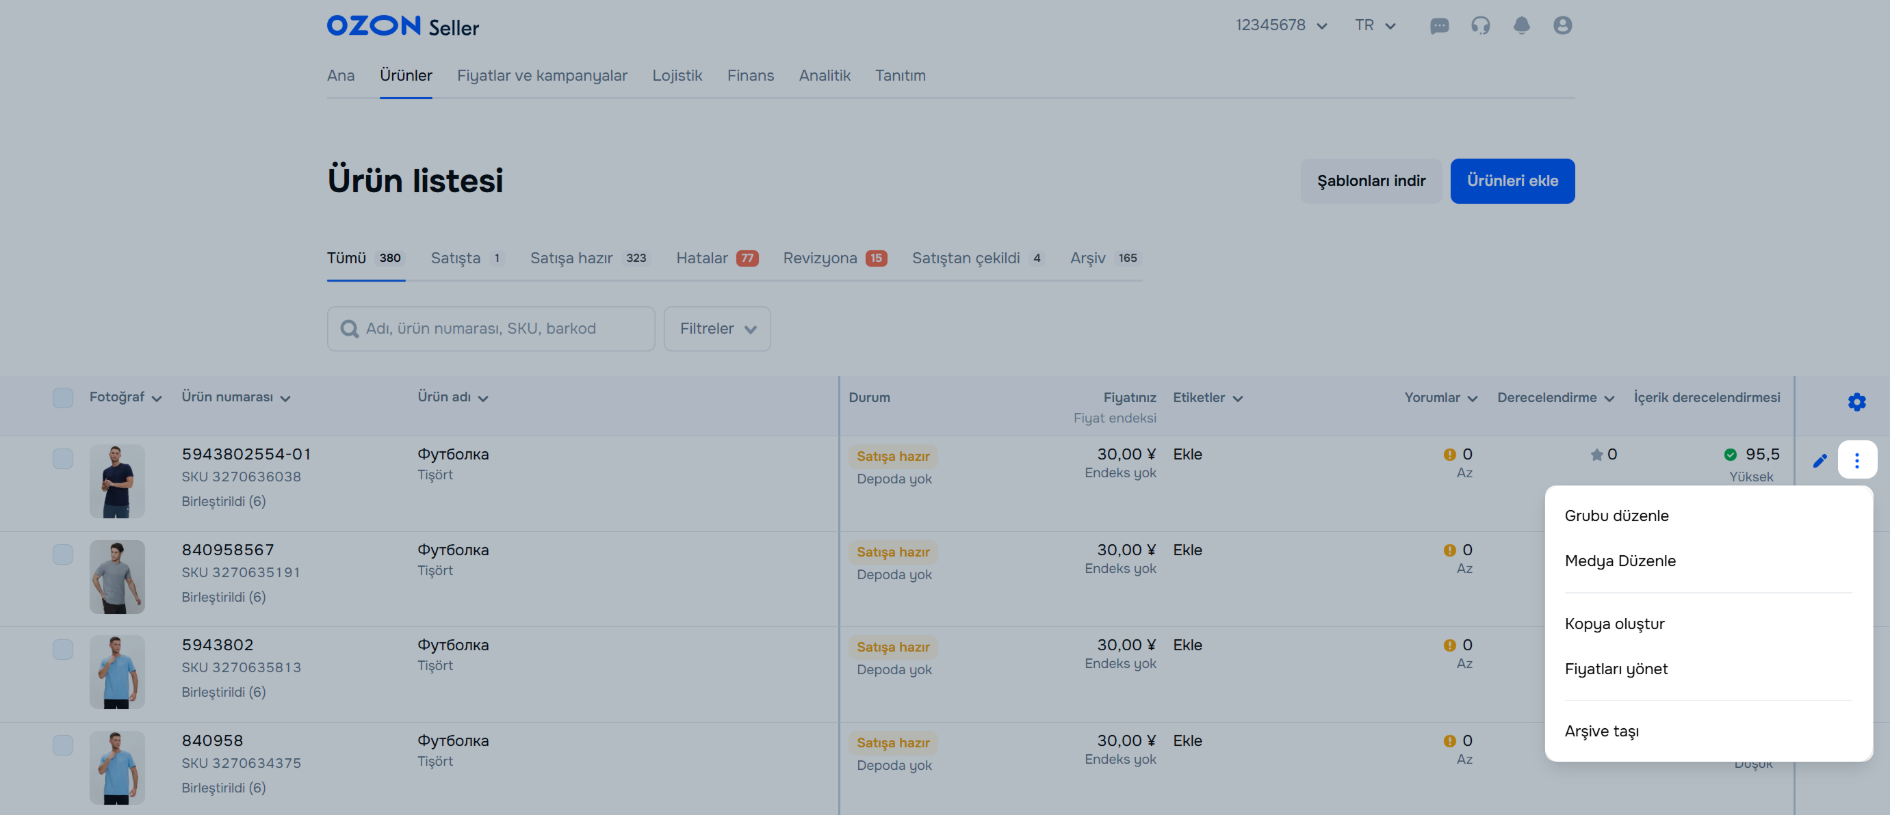Toggle the select-all checkbox in table header
The width and height of the screenshot is (1890, 815).
[x=63, y=398]
